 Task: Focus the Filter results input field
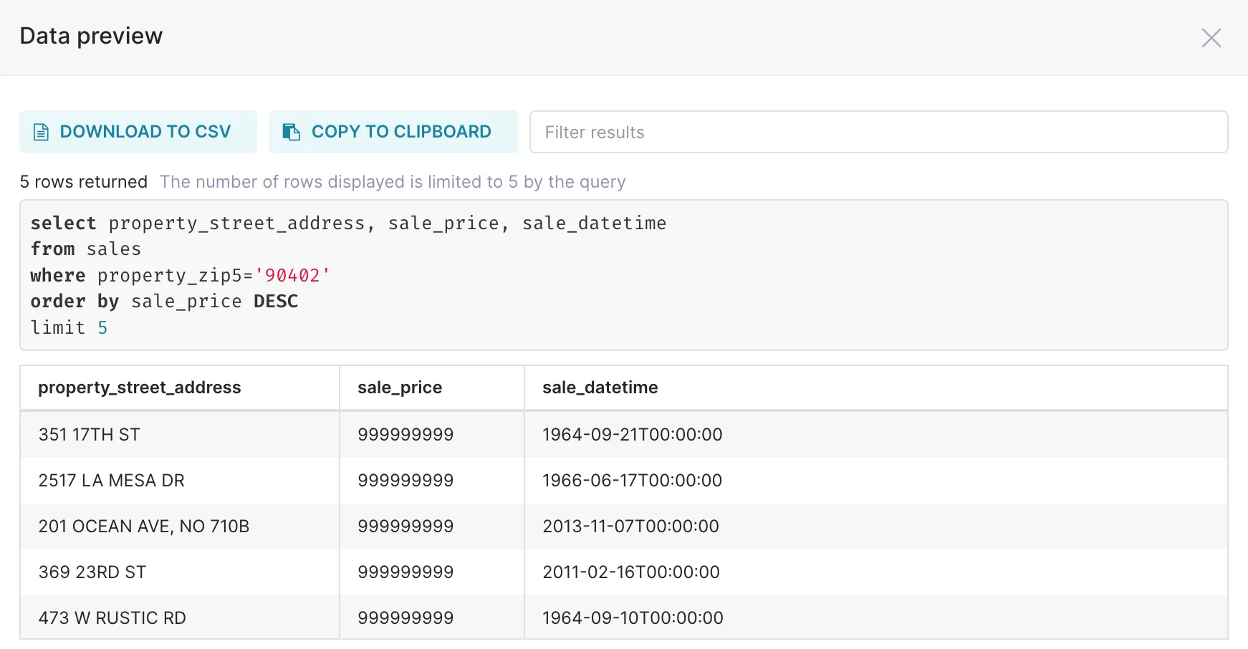point(878,133)
